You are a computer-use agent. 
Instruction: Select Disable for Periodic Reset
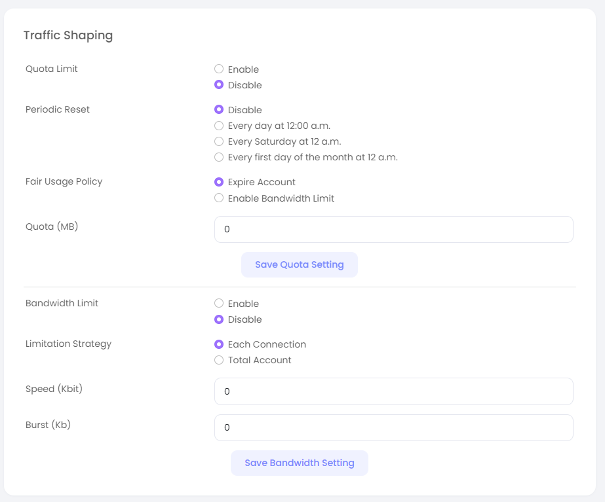219,110
